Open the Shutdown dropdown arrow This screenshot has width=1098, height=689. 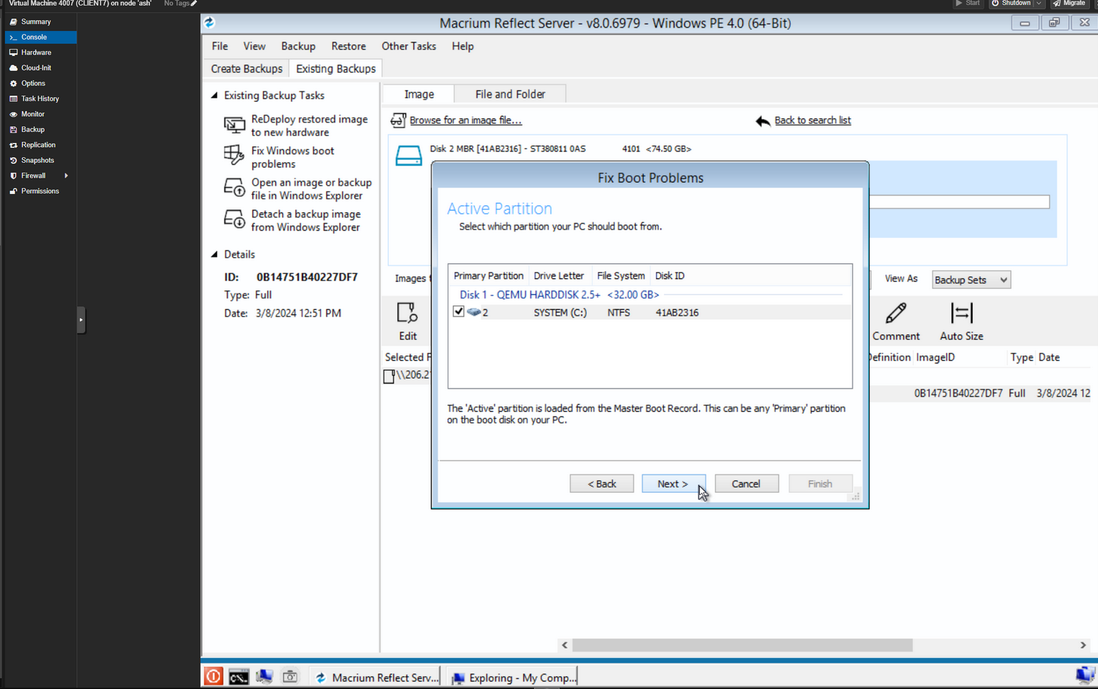(1038, 4)
